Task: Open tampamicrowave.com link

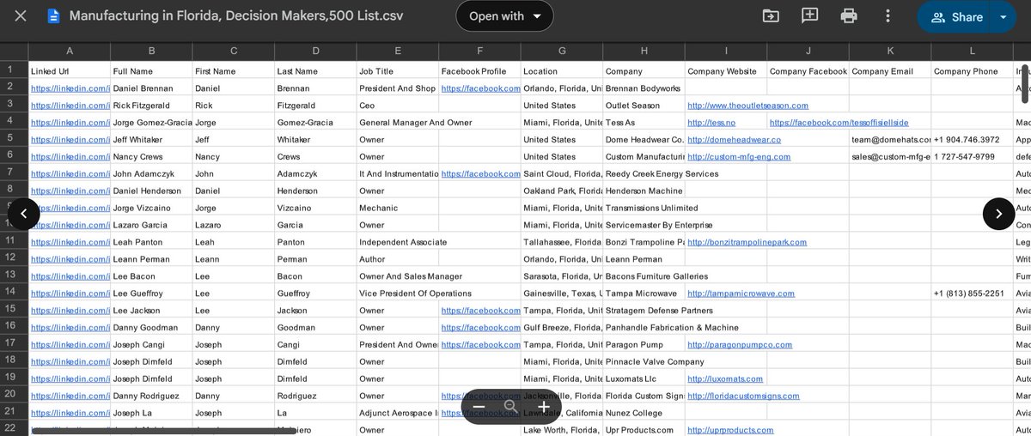Action: [x=741, y=294]
